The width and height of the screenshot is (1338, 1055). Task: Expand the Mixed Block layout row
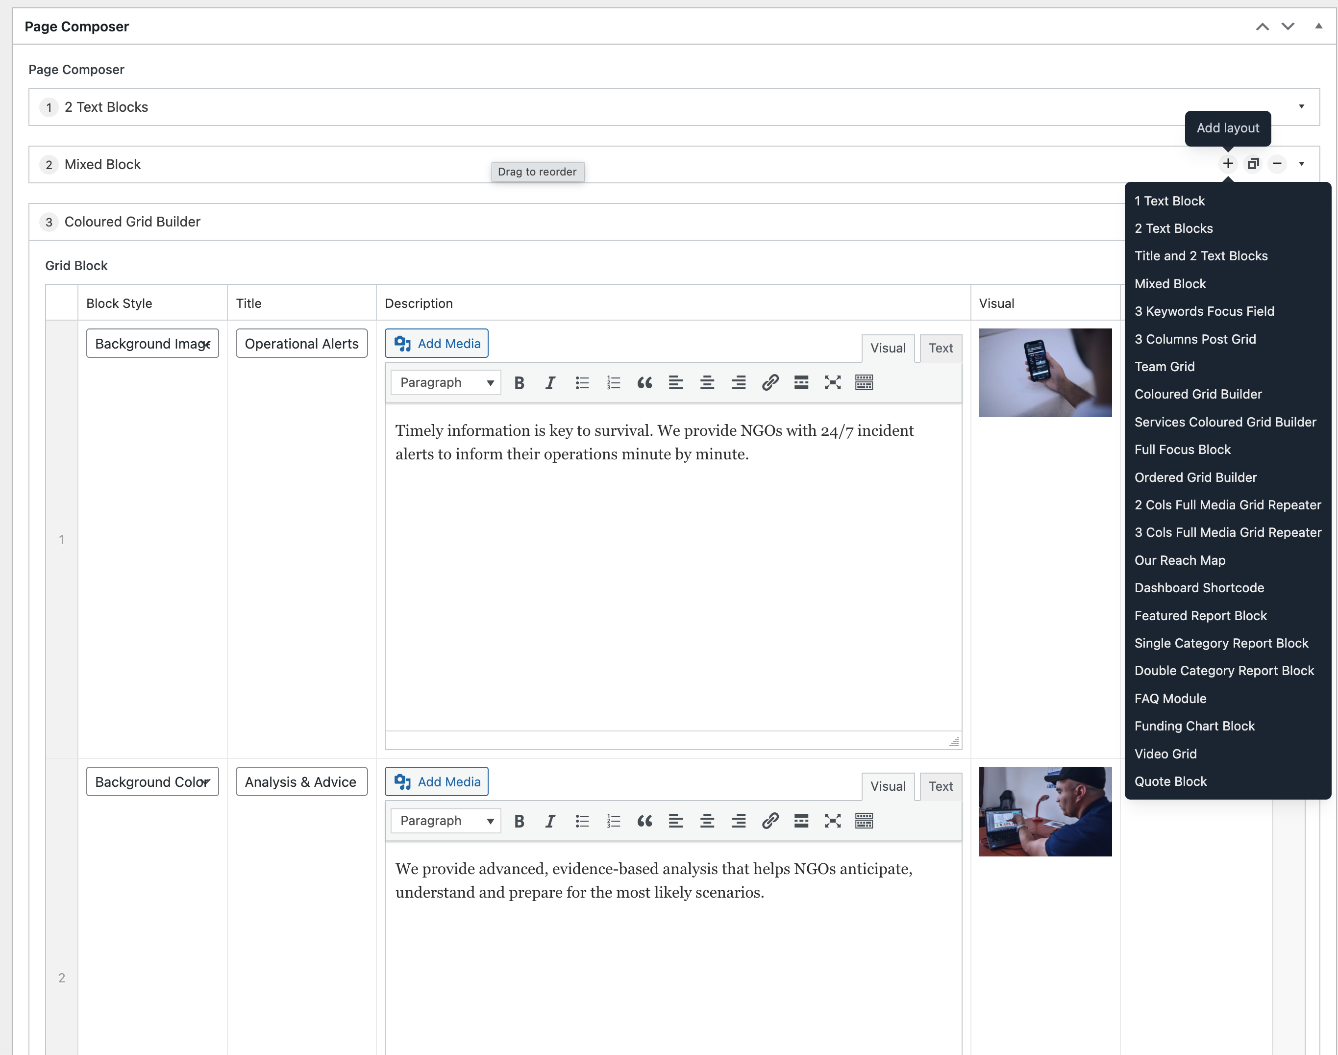point(1301,164)
